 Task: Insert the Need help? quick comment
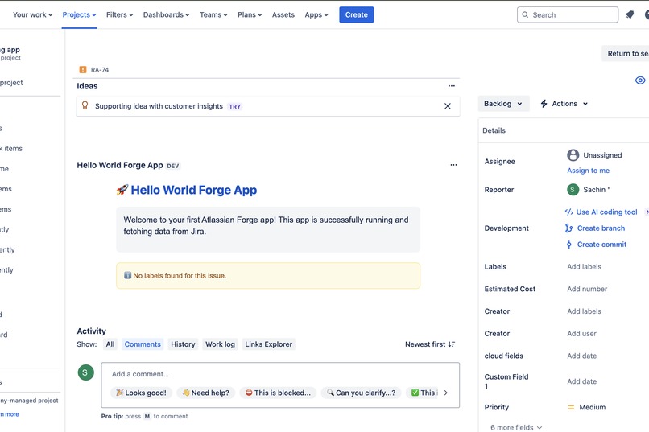pyautogui.click(x=205, y=393)
